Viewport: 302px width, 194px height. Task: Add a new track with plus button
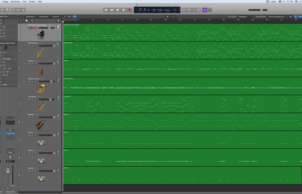click(21, 21)
